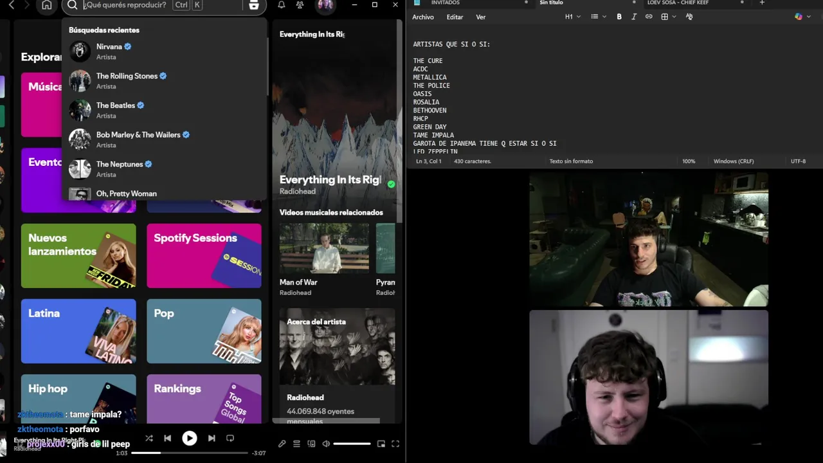
Task: Go to Spotify Home via house icon
Action: 46,5
